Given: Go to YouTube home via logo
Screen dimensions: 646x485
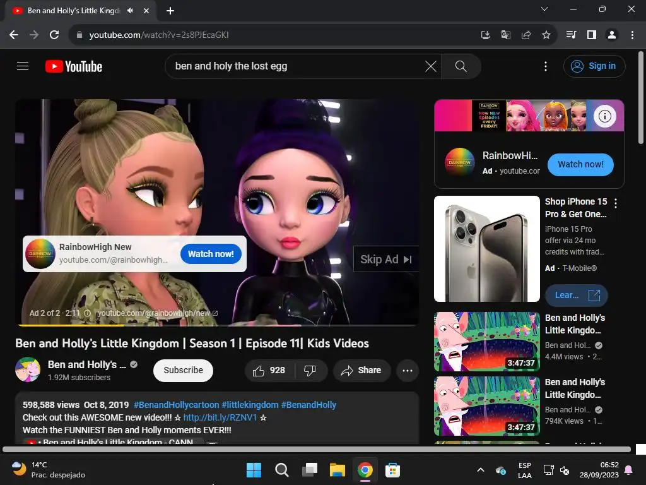Looking at the screenshot, I should click(x=74, y=66).
